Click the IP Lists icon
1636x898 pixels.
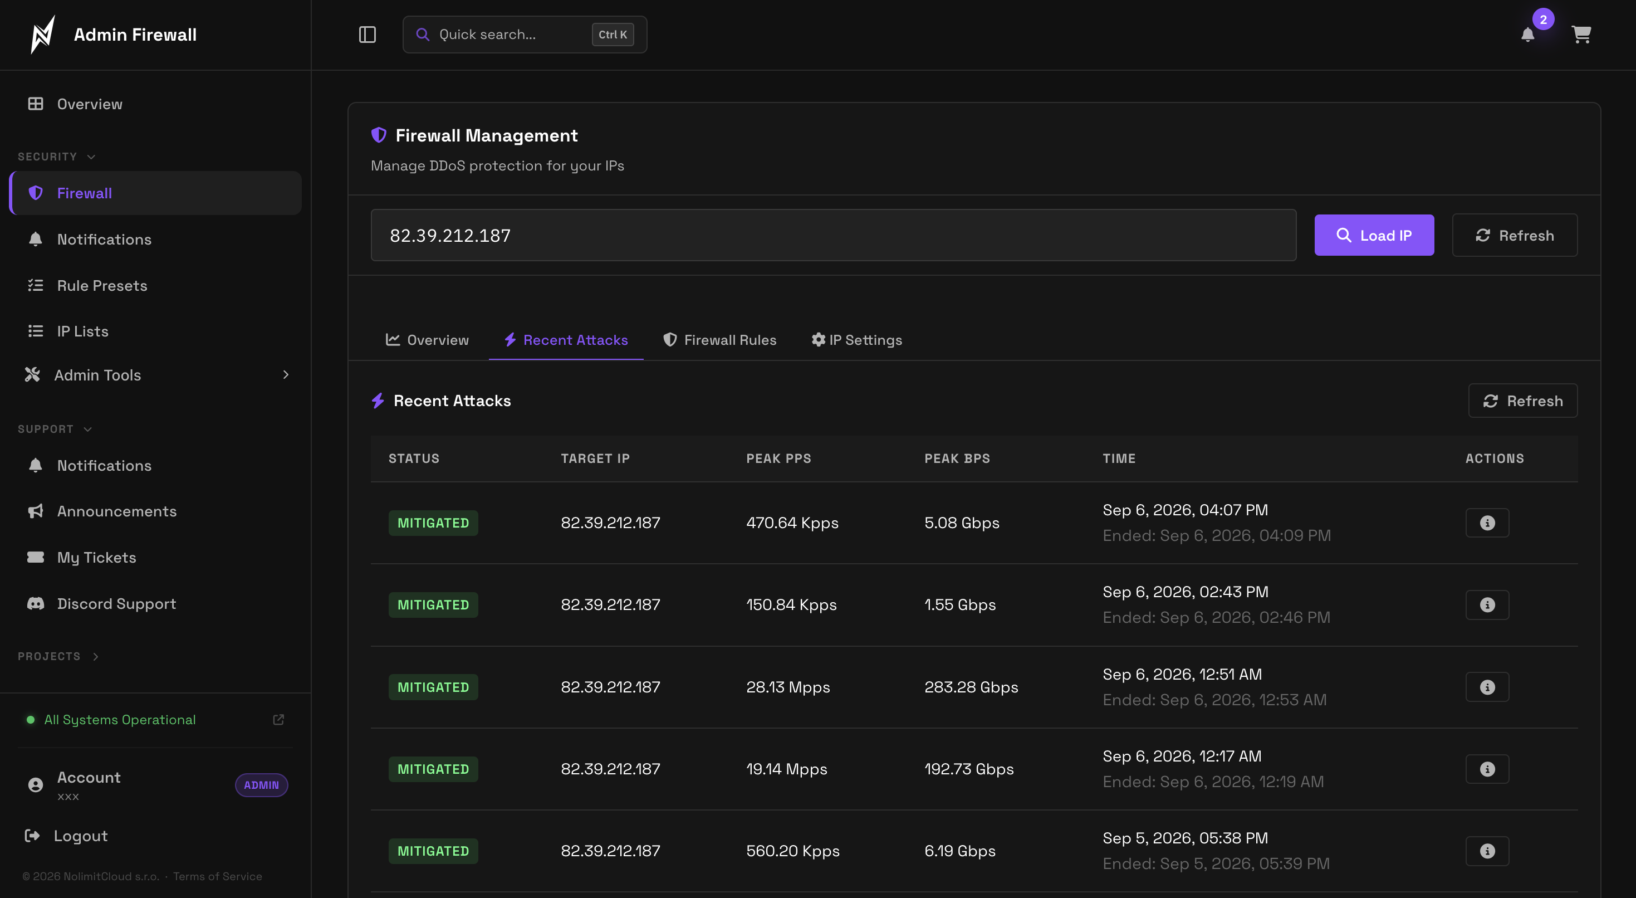tap(36, 331)
